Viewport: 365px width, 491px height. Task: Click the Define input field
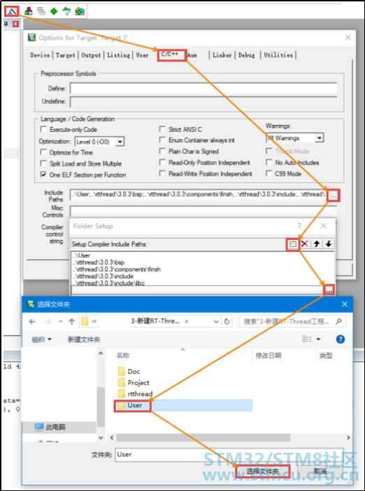click(x=203, y=89)
